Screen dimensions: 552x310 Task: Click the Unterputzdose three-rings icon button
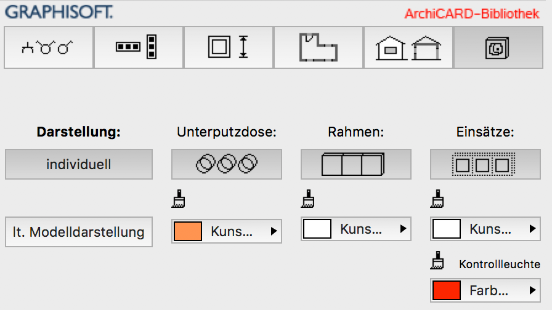tap(226, 164)
